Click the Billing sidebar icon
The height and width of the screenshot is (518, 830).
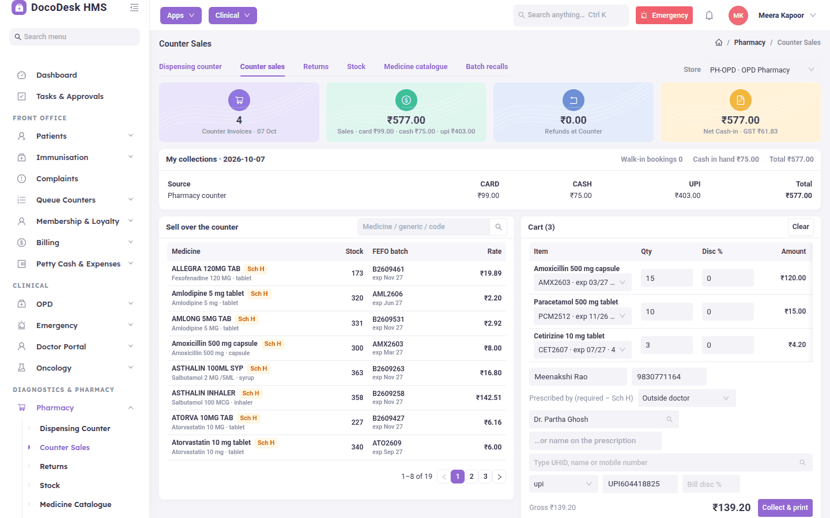pyautogui.click(x=22, y=243)
